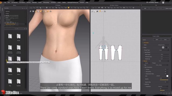Click the yellow icon in 2D view icon row
The height and width of the screenshot is (96, 172).
click(x=100, y=11)
